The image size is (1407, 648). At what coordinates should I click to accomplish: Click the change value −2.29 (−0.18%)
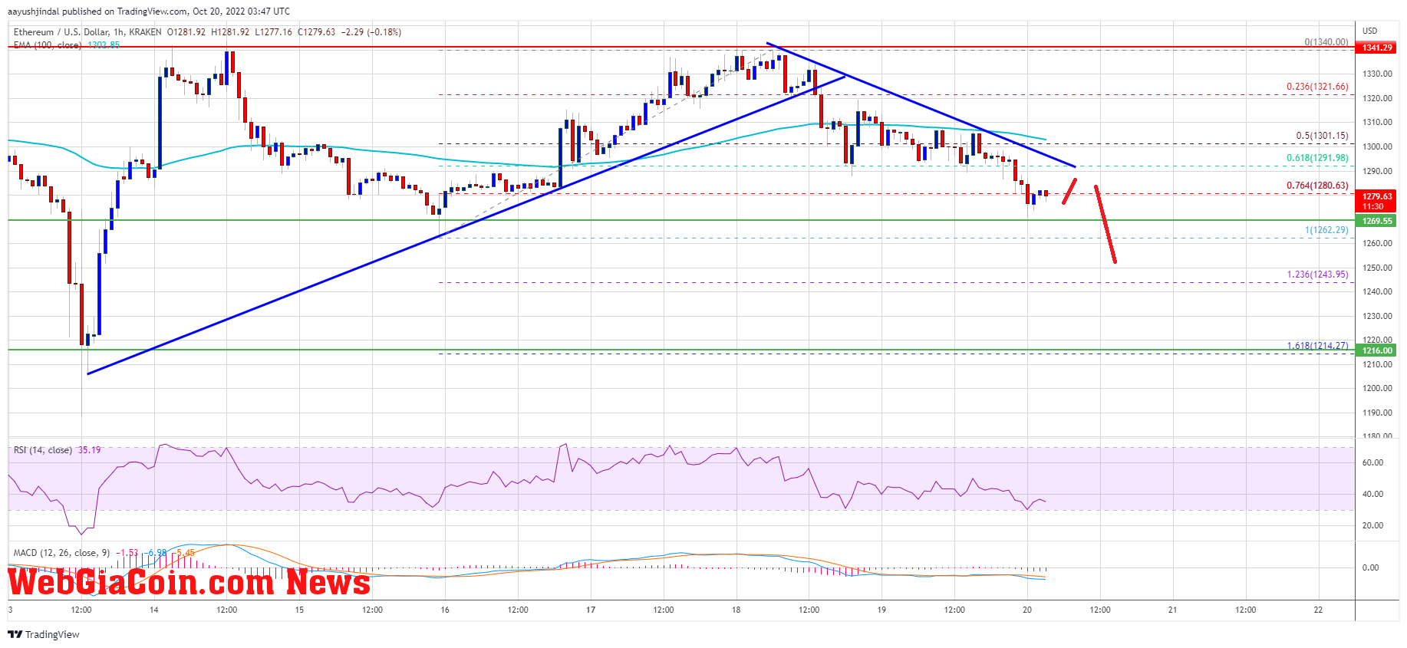[371, 32]
